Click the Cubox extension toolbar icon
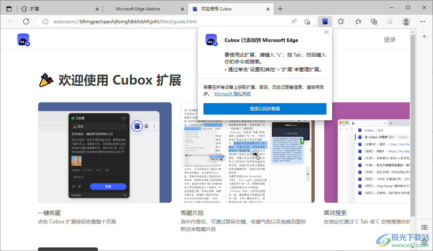This screenshot has height=251, width=433. (x=325, y=21)
